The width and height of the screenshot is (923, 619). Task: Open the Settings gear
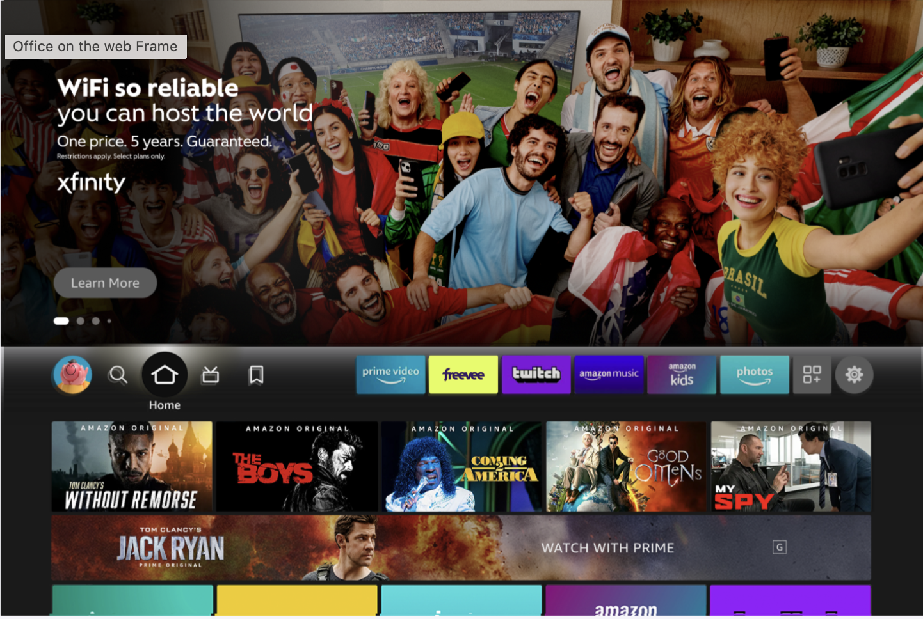tap(855, 375)
